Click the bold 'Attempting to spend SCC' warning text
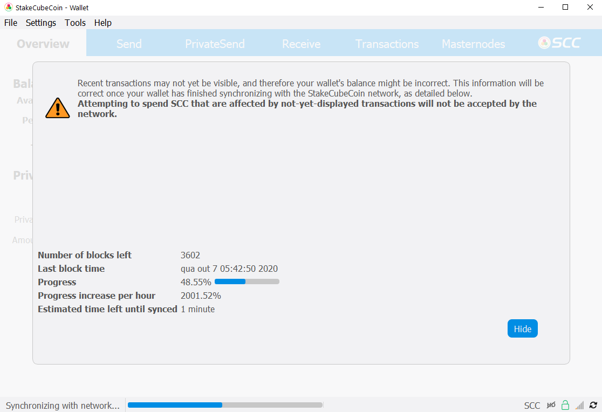Image resolution: width=602 pixels, height=412 pixels. tap(307, 109)
